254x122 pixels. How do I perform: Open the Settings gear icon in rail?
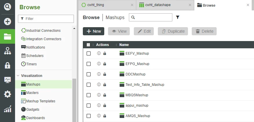tap(8, 94)
